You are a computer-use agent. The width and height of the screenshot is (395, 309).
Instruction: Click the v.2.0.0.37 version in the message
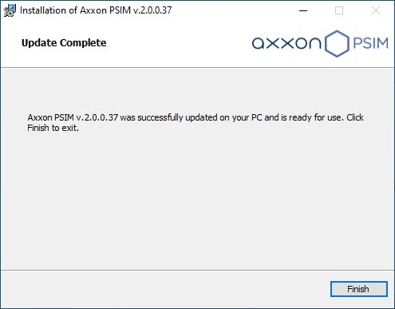(x=97, y=117)
